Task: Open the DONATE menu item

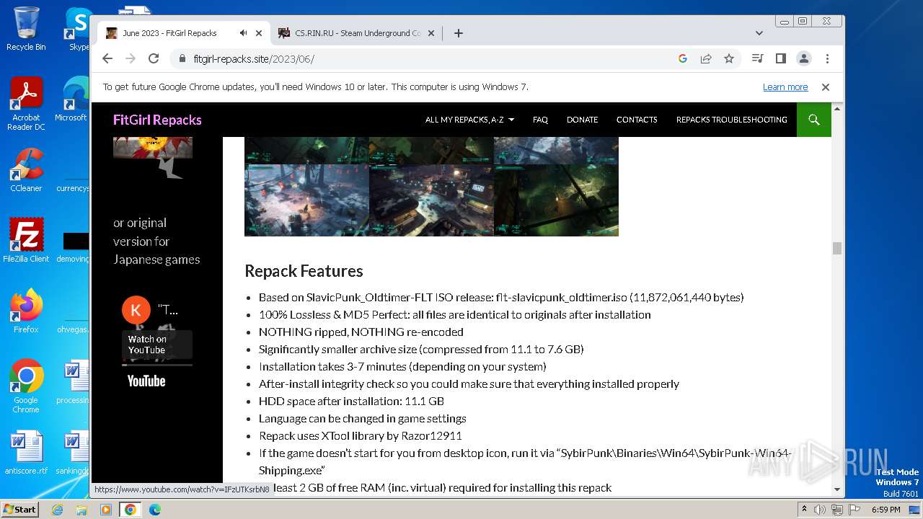Action: tap(582, 120)
